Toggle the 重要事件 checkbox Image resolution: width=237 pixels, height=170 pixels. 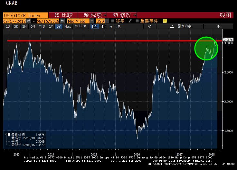[137, 21]
